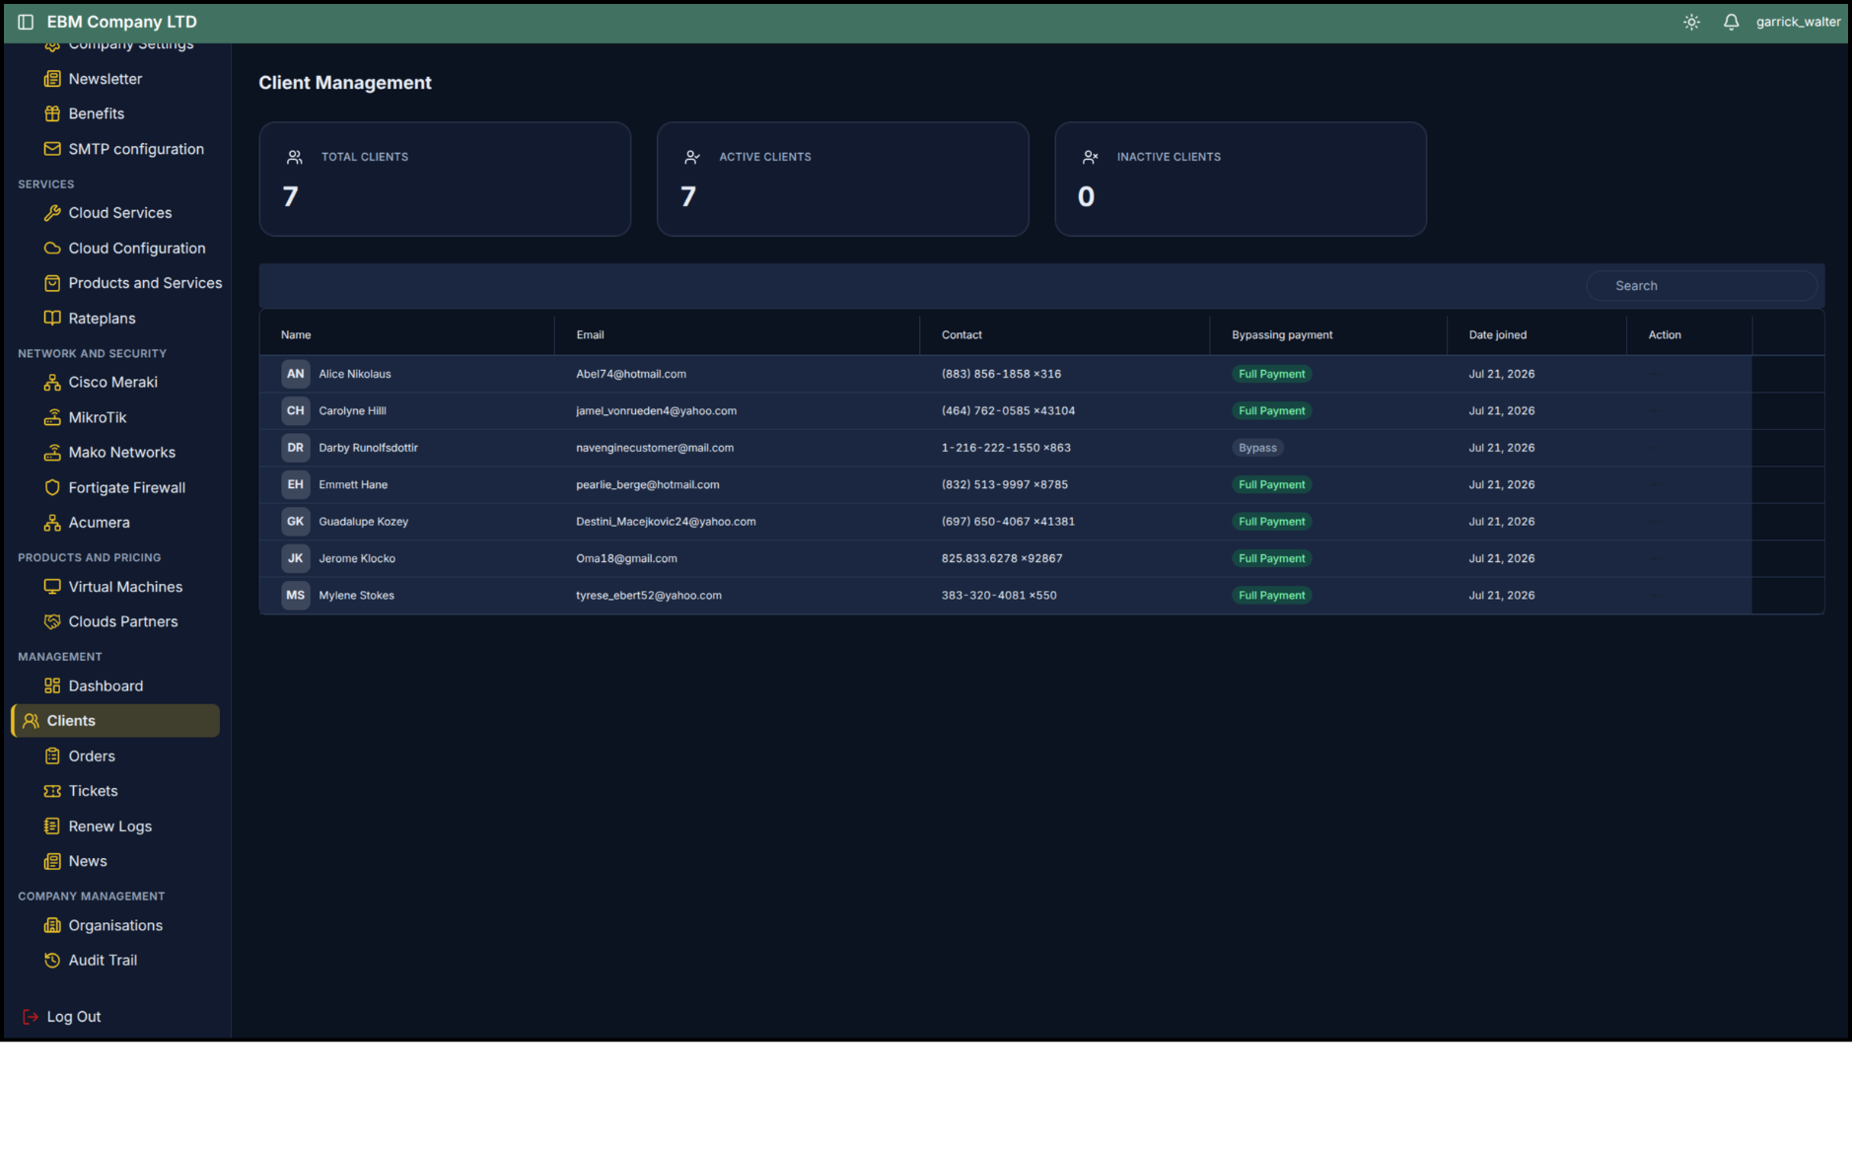Select the DR avatar for Darby Runolfsdottir
Screen dimensions: 1852x1152
pyautogui.click(x=295, y=448)
